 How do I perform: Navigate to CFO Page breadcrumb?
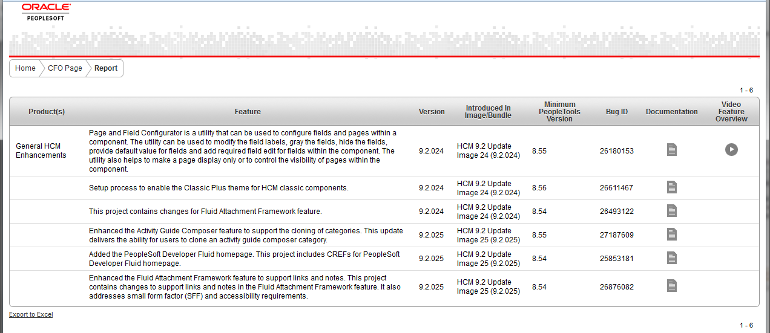pos(65,68)
